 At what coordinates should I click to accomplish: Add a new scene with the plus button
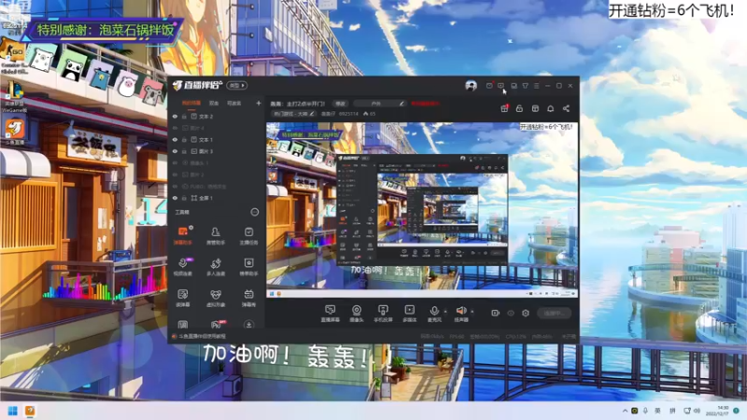coord(259,103)
